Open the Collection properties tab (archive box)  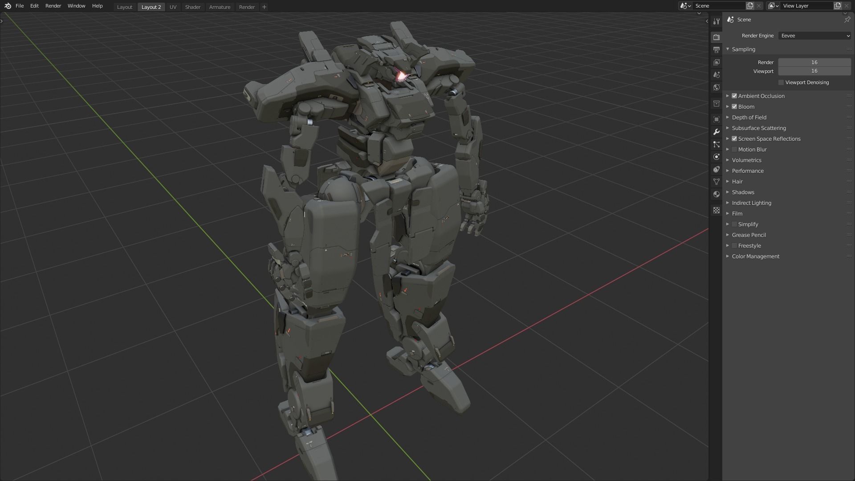(716, 103)
